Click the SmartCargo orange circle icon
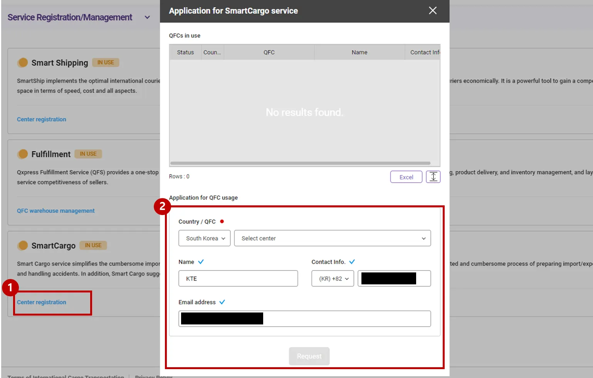Image resolution: width=593 pixels, height=378 pixels. pos(23,245)
